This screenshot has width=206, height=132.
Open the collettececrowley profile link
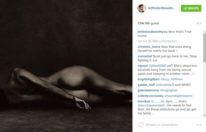(x=151, y=96)
